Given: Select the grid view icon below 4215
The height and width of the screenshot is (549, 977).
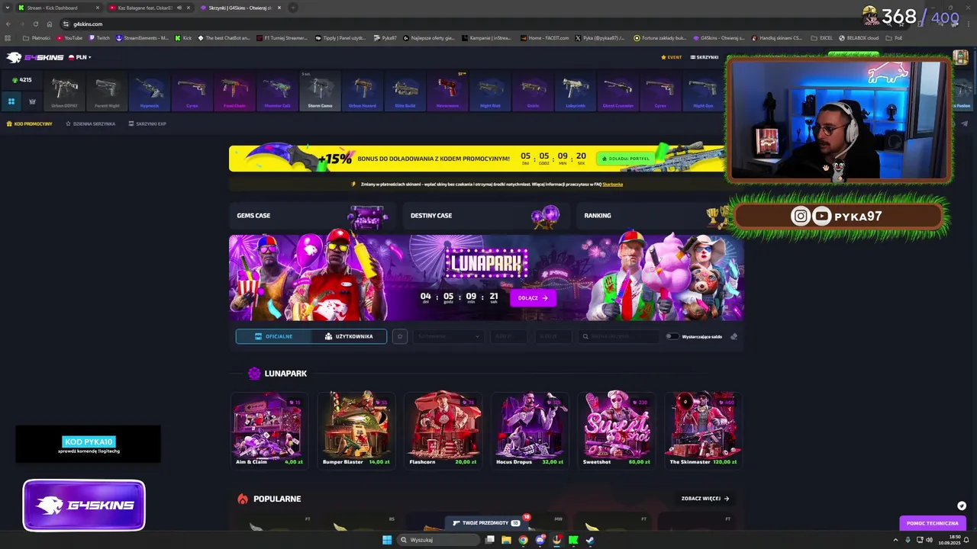Looking at the screenshot, I should (11, 101).
